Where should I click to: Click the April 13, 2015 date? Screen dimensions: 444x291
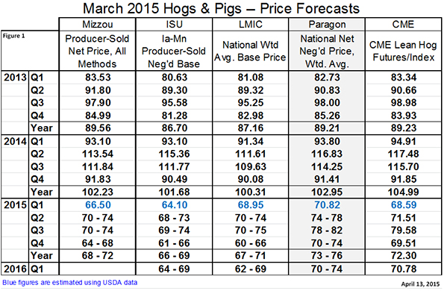[x=420, y=284]
